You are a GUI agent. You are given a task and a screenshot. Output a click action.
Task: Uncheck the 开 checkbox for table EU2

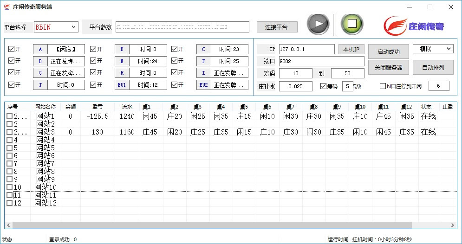pos(175,85)
